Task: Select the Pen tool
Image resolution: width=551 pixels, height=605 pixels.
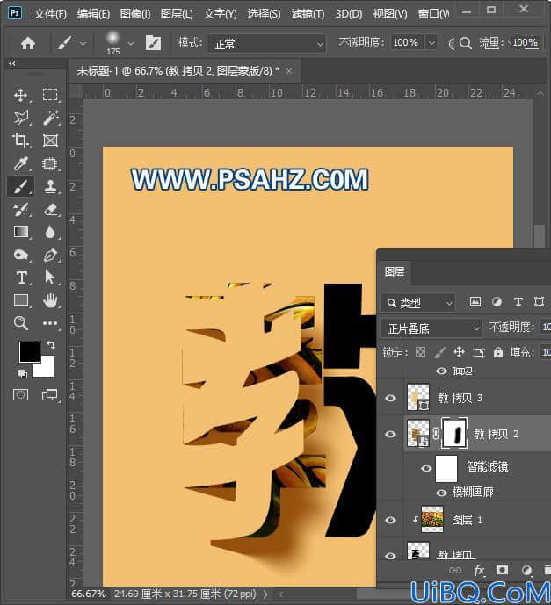Action: [x=50, y=255]
